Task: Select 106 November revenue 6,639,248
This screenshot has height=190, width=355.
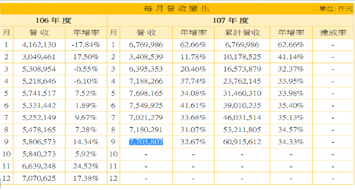Action: pyautogui.click(x=39, y=166)
